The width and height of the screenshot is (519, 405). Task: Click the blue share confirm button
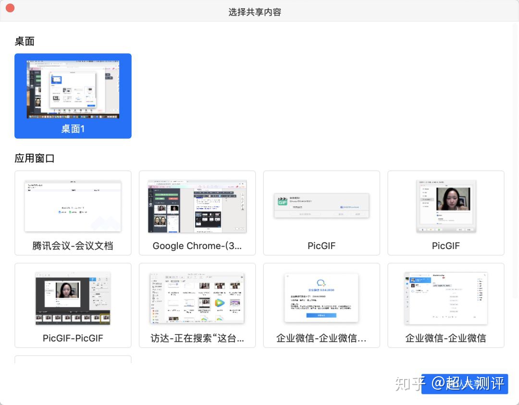click(465, 384)
